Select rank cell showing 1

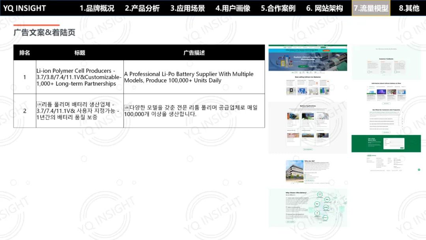tap(25, 77)
